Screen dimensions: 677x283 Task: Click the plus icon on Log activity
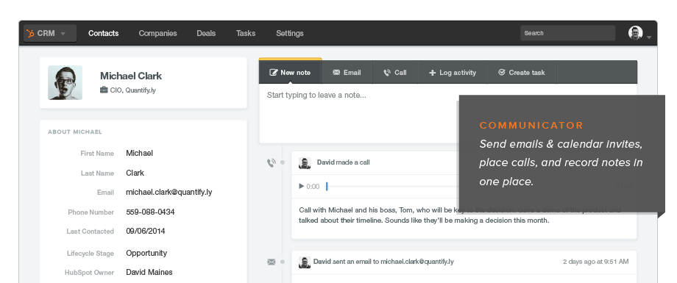[x=432, y=73]
